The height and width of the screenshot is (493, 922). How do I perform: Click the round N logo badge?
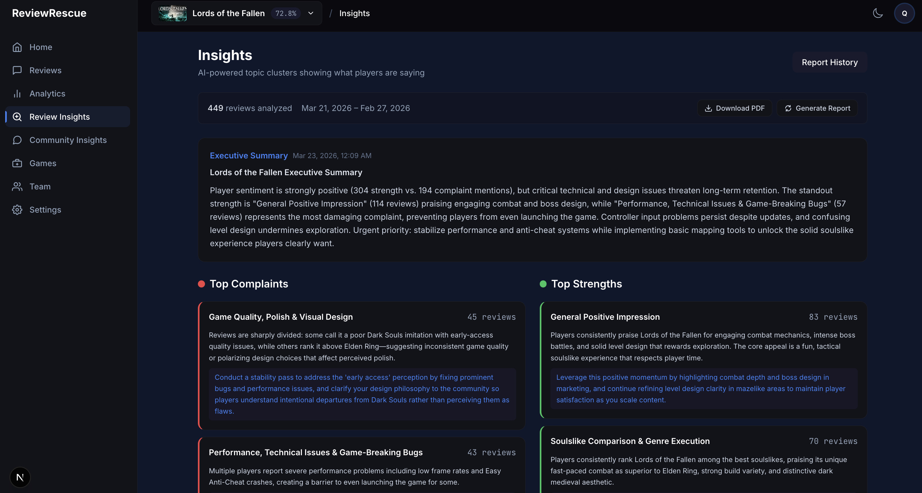click(x=20, y=477)
